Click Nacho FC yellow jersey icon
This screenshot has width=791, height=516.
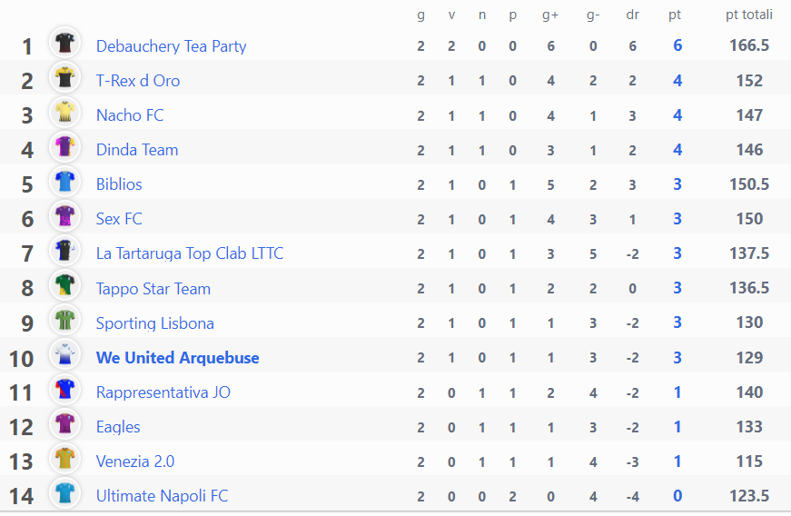click(64, 112)
